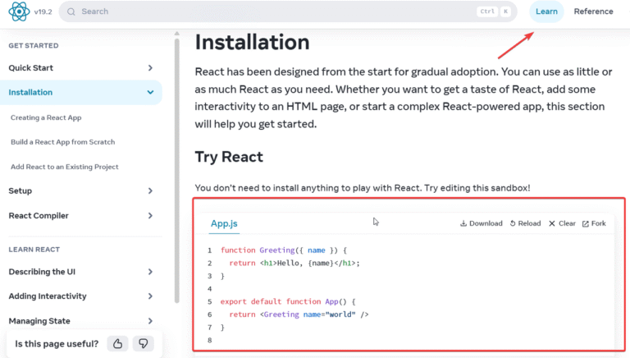Open Creating a React App link
This screenshot has width=630, height=358.
pos(46,117)
